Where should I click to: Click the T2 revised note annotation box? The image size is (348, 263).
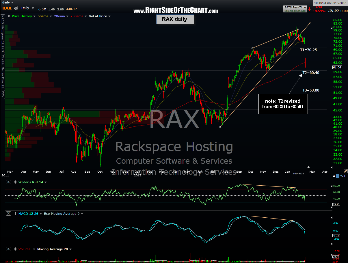coord(283,104)
